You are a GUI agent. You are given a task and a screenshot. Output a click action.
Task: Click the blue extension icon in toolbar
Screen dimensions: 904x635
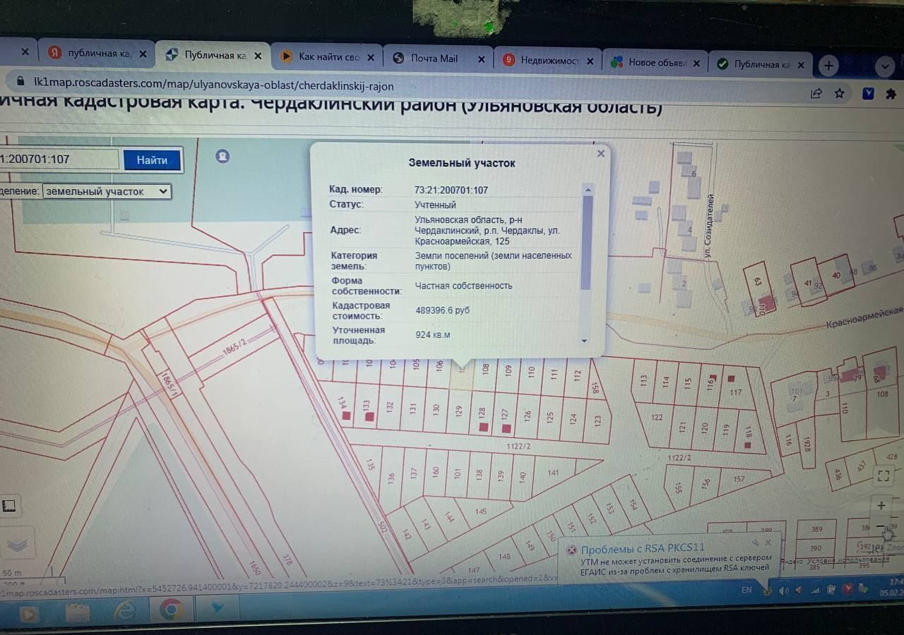pyautogui.click(x=869, y=93)
